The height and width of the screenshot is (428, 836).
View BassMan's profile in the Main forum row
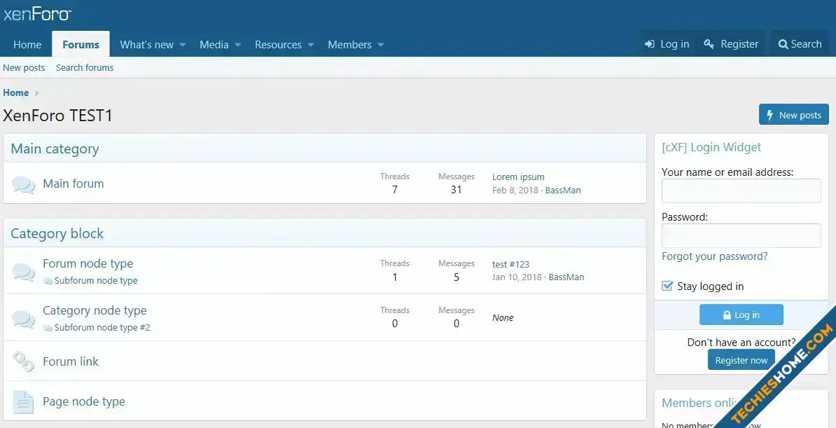[563, 191]
